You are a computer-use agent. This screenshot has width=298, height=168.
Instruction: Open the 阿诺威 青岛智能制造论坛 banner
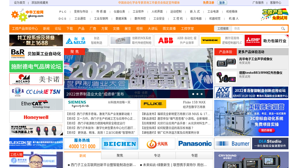251,92
